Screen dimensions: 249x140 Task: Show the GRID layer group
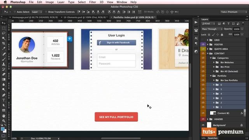click(203, 40)
